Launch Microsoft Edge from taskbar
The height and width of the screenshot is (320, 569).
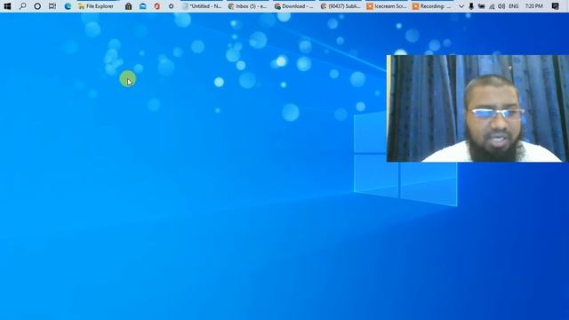68,6
